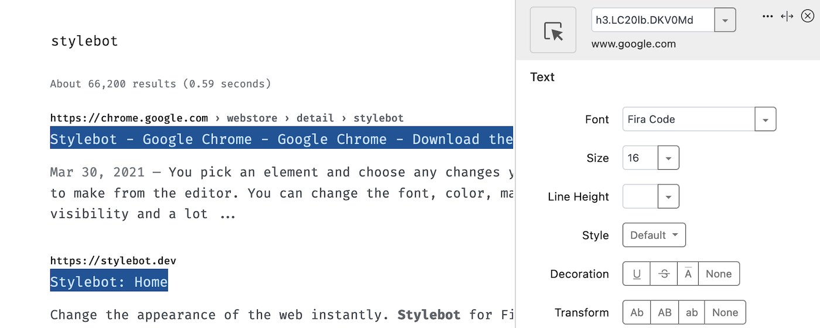Image resolution: width=820 pixels, height=328 pixels.
Task: Open the three-dots more options menu
Action: [x=768, y=16]
